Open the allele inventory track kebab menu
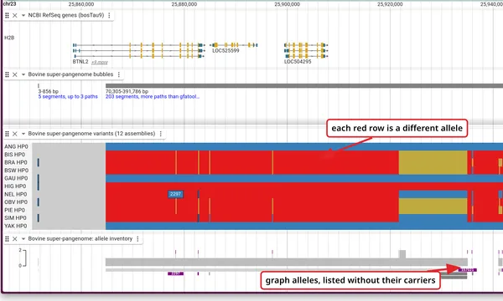Image resolution: width=503 pixels, height=301 pixels. pyautogui.click(x=138, y=239)
